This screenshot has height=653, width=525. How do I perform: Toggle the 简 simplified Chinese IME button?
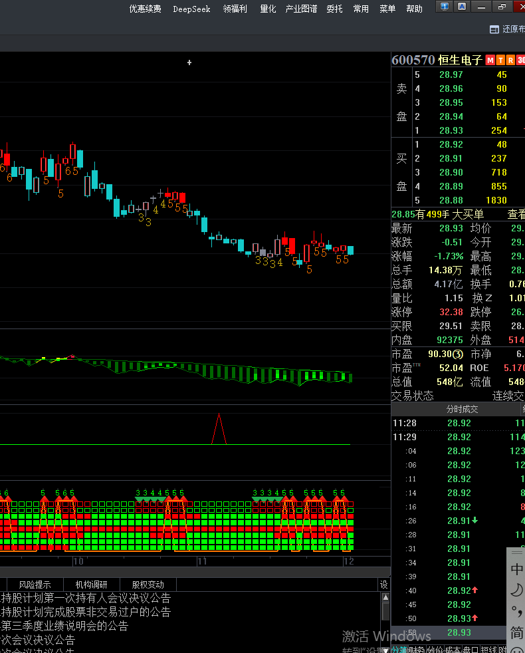click(x=516, y=632)
